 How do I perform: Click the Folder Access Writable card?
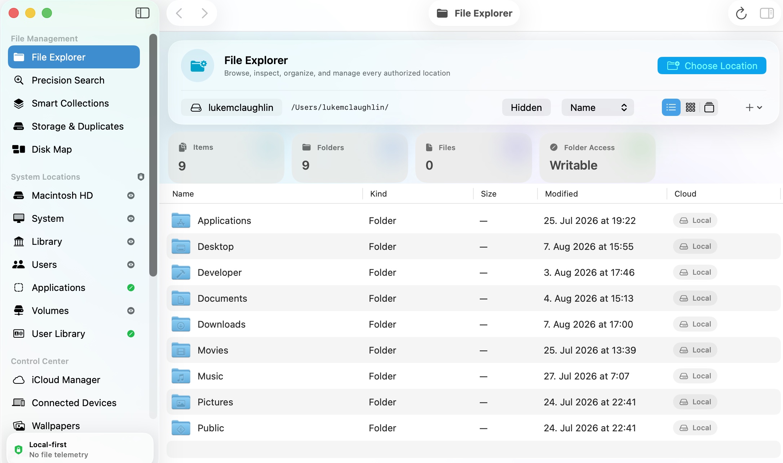click(x=597, y=158)
